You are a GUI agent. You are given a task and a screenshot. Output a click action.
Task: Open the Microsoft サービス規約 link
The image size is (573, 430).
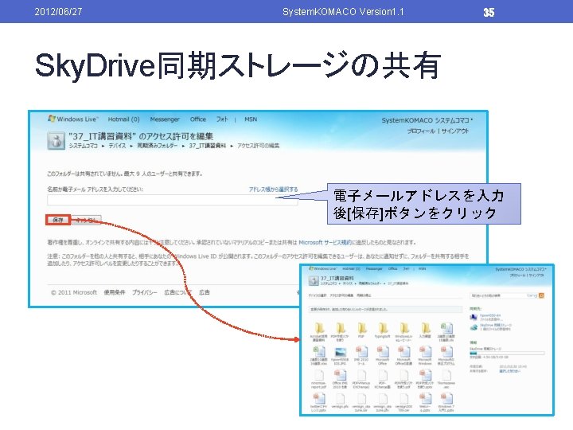coord(325,242)
